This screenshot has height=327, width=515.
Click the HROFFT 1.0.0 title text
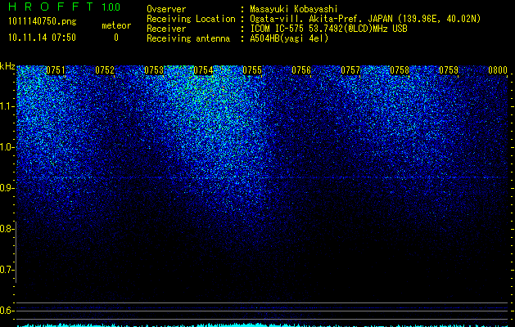click(64, 7)
